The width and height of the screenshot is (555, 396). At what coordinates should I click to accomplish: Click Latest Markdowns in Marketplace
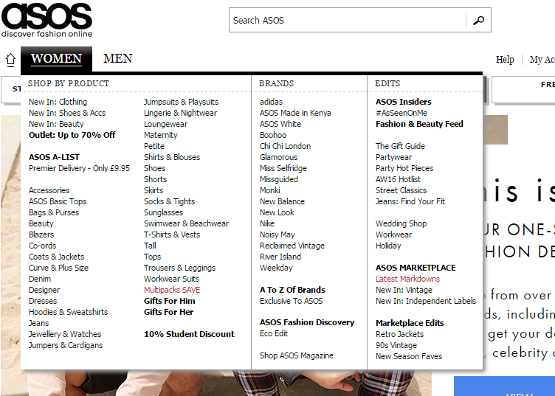pos(407,279)
